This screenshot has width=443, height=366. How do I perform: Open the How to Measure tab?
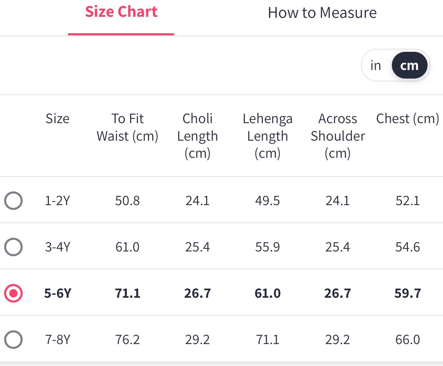click(322, 13)
